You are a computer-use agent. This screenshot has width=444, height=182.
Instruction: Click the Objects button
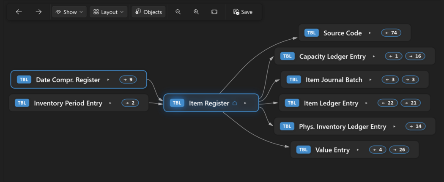pos(149,12)
